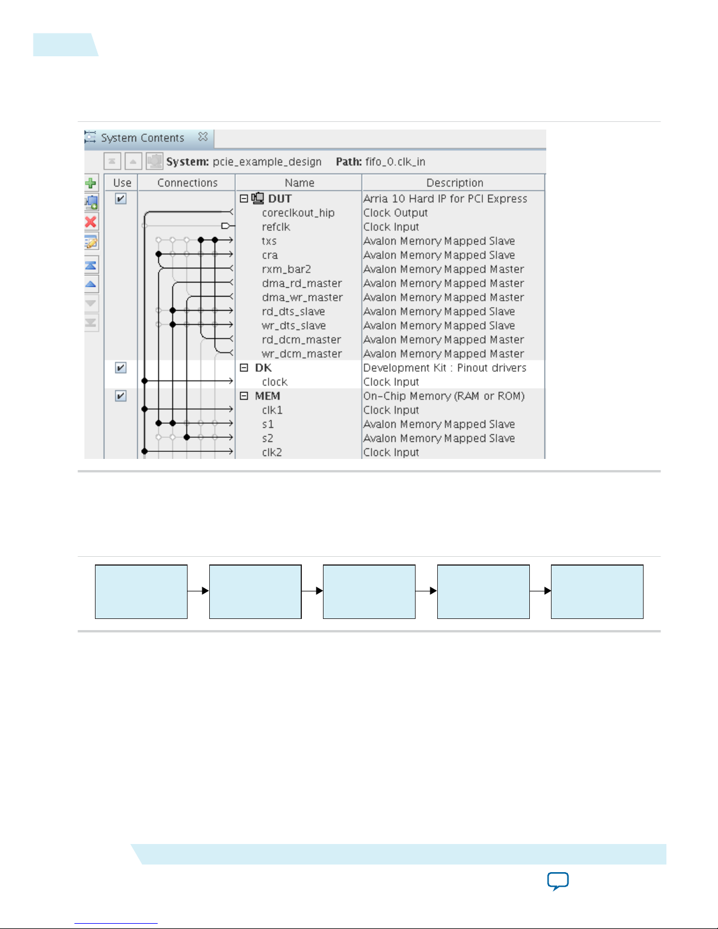Screen dimensions: 718x929
Task: Select the rd_dts_slave interface row
Action: (x=293, y=311)
